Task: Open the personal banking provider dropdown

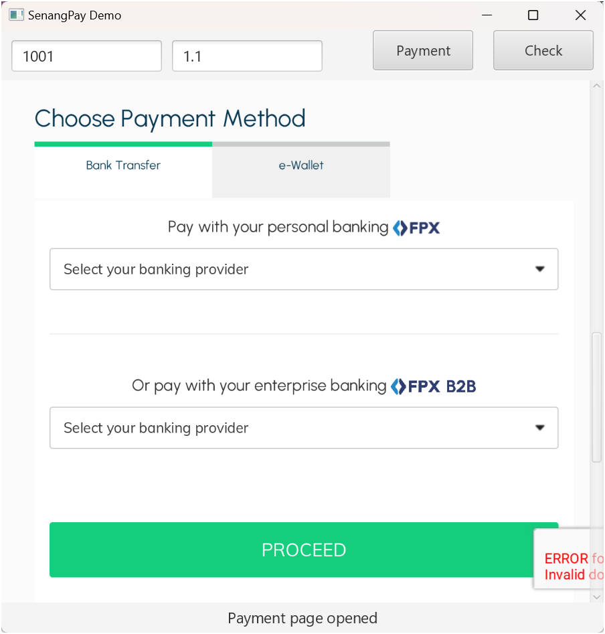Action: (304, 269)
